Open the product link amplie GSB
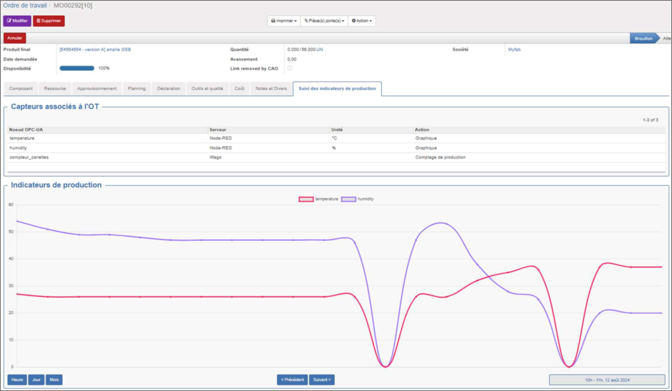Image resolution: width=672 pixels, height=391 pixels. tap(95, 50)
